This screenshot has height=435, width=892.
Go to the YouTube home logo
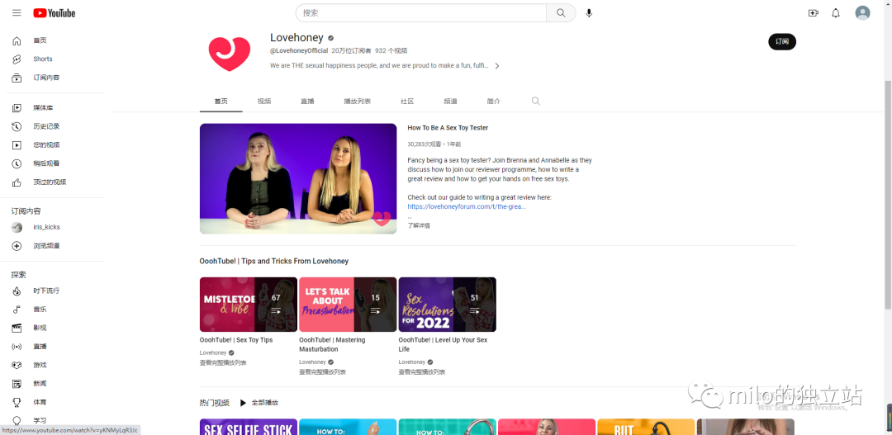[x=54, y=13]
